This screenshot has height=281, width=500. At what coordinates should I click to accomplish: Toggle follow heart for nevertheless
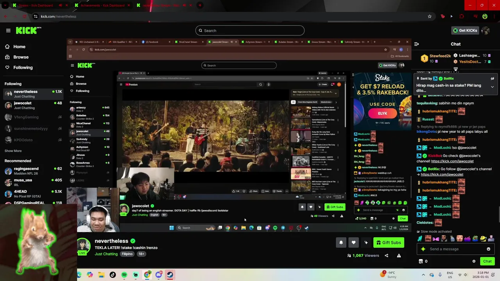coord(354,242)
